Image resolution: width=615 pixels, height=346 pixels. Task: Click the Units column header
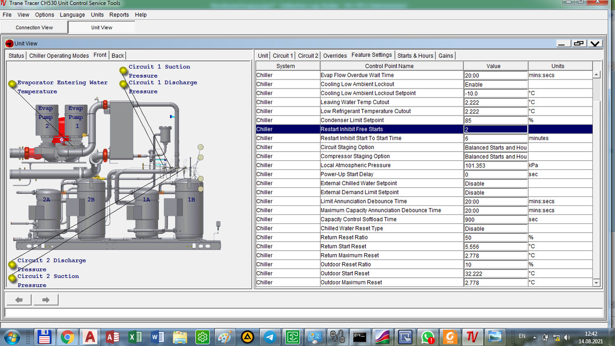point(560,66)
